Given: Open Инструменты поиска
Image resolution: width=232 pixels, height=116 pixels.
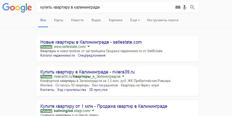Looking at the screenshot, I should 162,20.
